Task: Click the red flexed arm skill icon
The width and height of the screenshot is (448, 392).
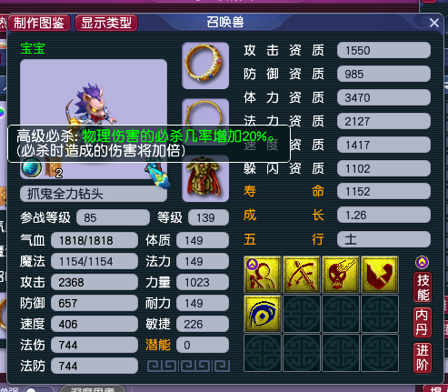Action: 380,275
